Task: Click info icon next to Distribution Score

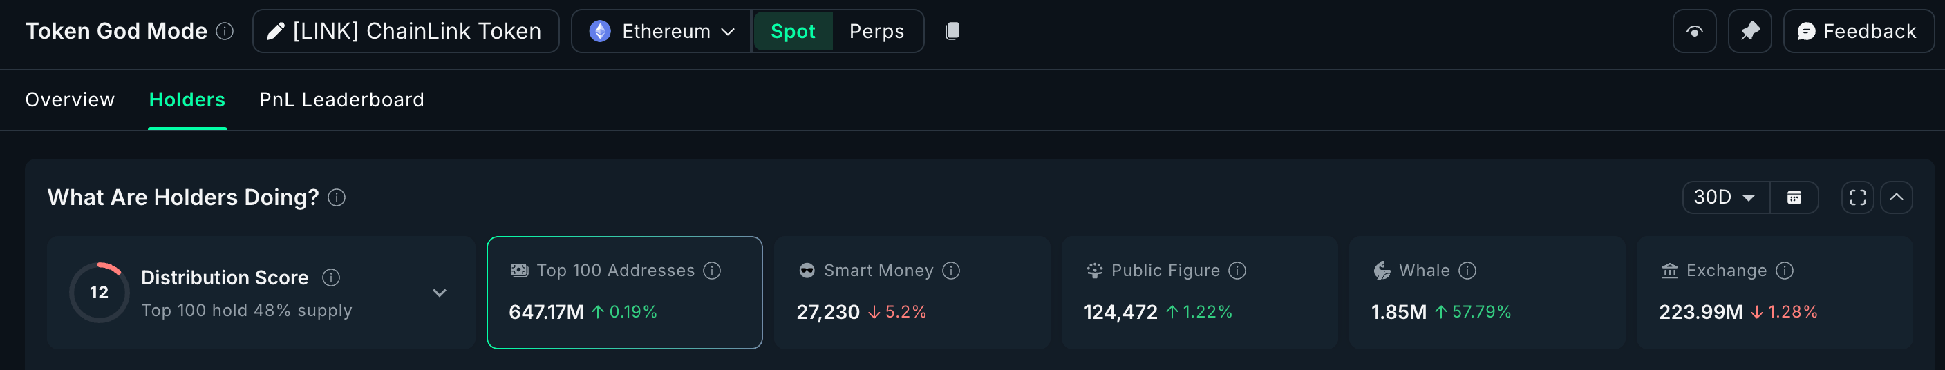Action: 330,277
